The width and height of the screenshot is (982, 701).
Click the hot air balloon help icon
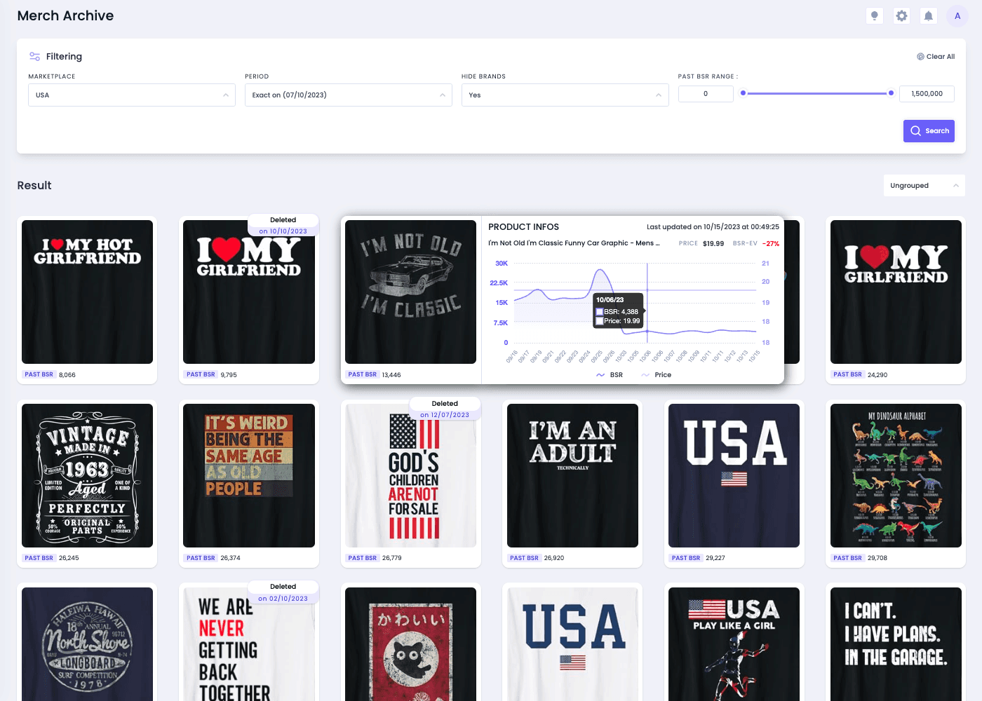point(874,15)
